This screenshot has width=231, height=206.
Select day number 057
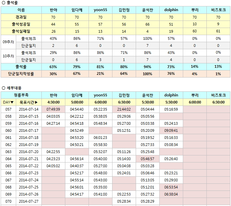point(8,109)
